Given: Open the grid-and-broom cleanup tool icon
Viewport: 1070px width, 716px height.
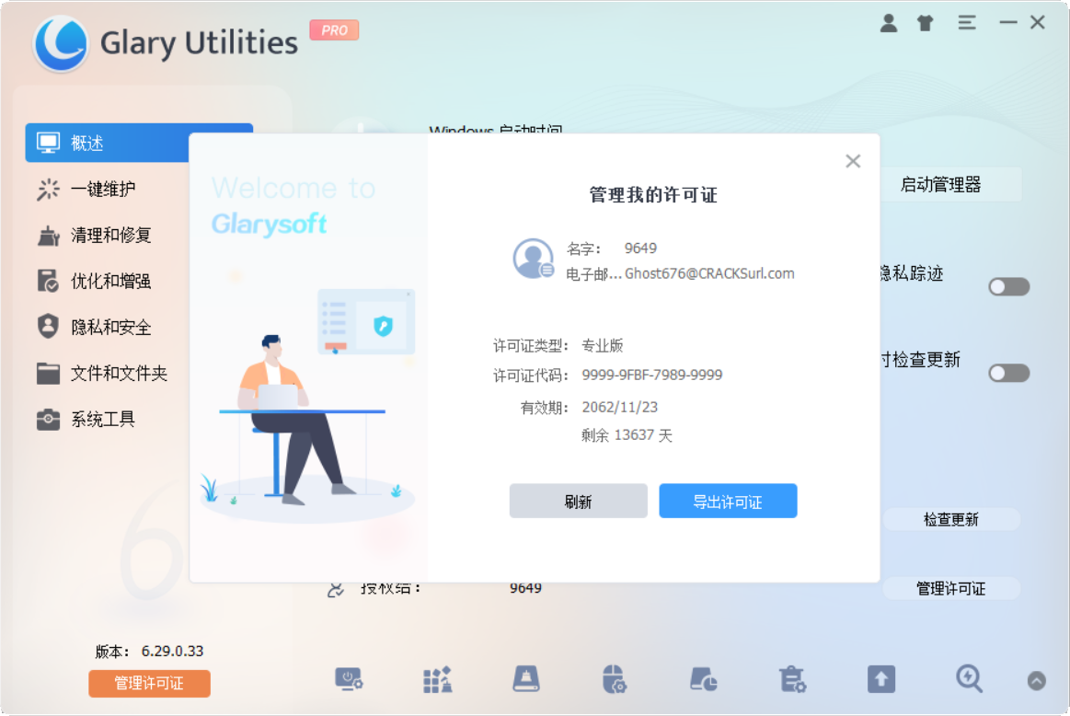Looking at the screenshot, I should pyautogui.click(x=437, y=680).
